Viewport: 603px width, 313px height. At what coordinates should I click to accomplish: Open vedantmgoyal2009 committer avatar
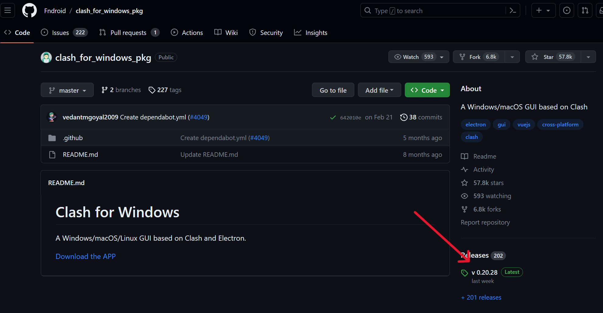click(x=52, y=117)
